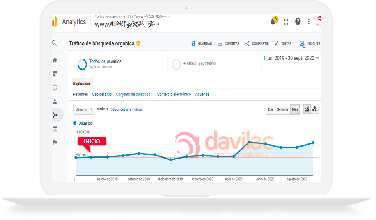Open the Insights panel
The width and height of the screenshot is (376, 220).
310,43
